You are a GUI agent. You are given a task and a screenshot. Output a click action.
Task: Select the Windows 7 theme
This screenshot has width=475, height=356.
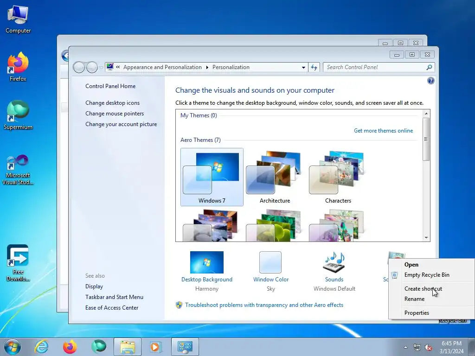click(x=212, y=177)
